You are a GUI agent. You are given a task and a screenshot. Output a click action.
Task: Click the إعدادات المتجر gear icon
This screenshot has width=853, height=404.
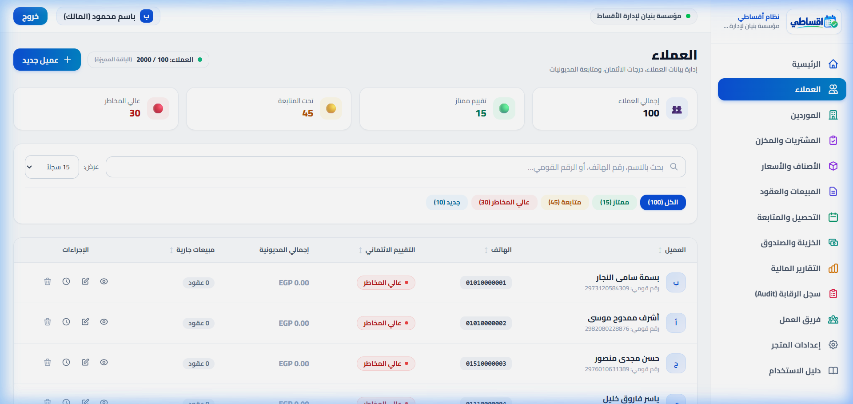coord(833,345)
